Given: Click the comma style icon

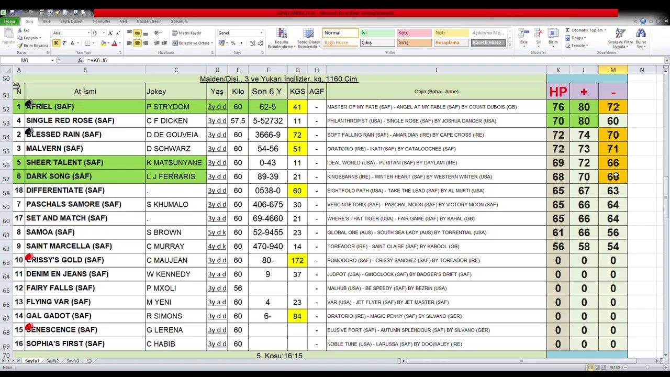Looking at the screenshot, I should tap(240, 43).
